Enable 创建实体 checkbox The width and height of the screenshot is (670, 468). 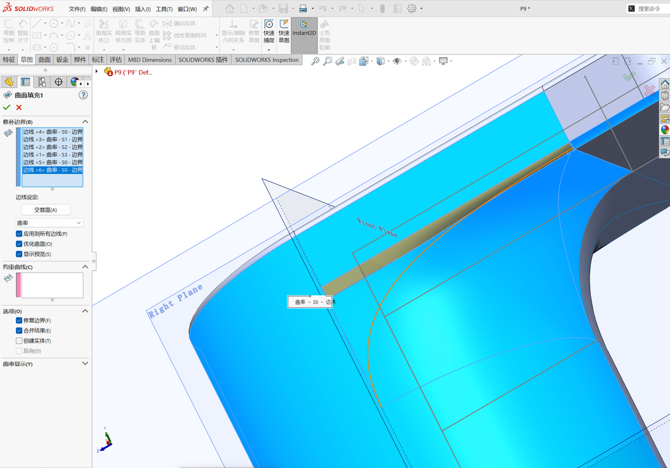pyautogui.click(x=19, y=341)
